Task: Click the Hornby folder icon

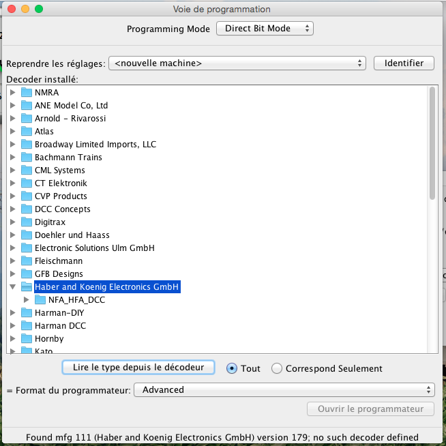Action: pos(27,338)
